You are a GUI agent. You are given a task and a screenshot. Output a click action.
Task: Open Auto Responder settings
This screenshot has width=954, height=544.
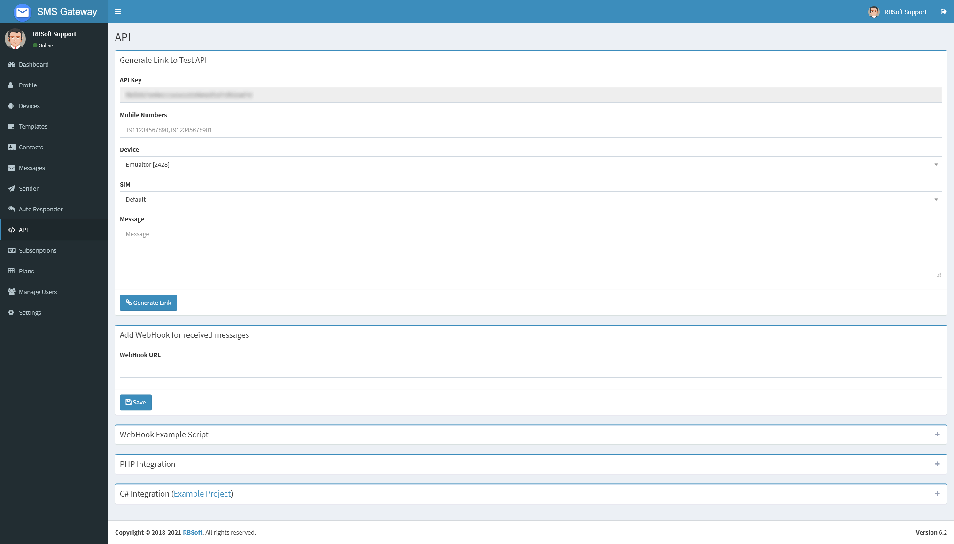tap(40, 209)
